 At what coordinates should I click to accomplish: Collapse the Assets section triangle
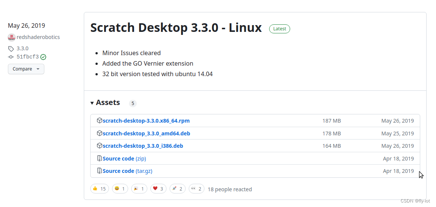pyautogui.click(x=92, y=103)
